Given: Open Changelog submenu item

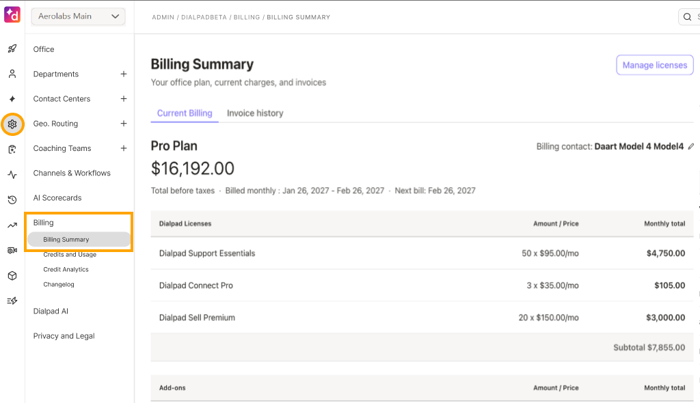Looking at the screenshot, I should pos(59,284).
